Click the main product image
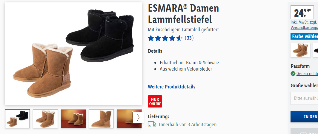Screen dimensions: 318x134 73,54
